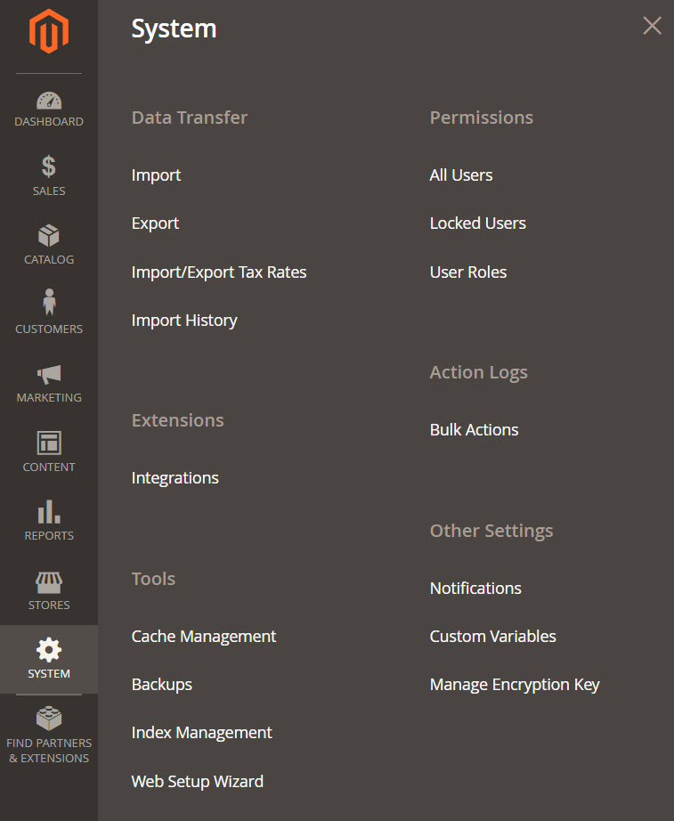Open the Import link
The height and width of the screenshot is (821, 674).
pos(156,175)
